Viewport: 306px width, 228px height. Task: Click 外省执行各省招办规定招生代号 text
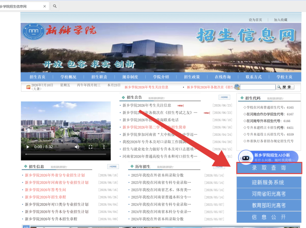click(x=269, y=141)
